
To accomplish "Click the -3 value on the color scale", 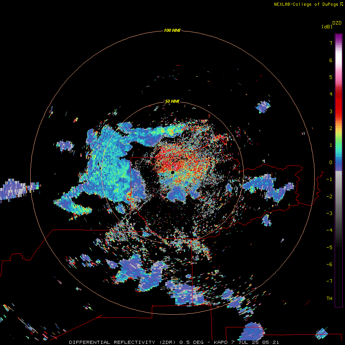I will 329,214.
